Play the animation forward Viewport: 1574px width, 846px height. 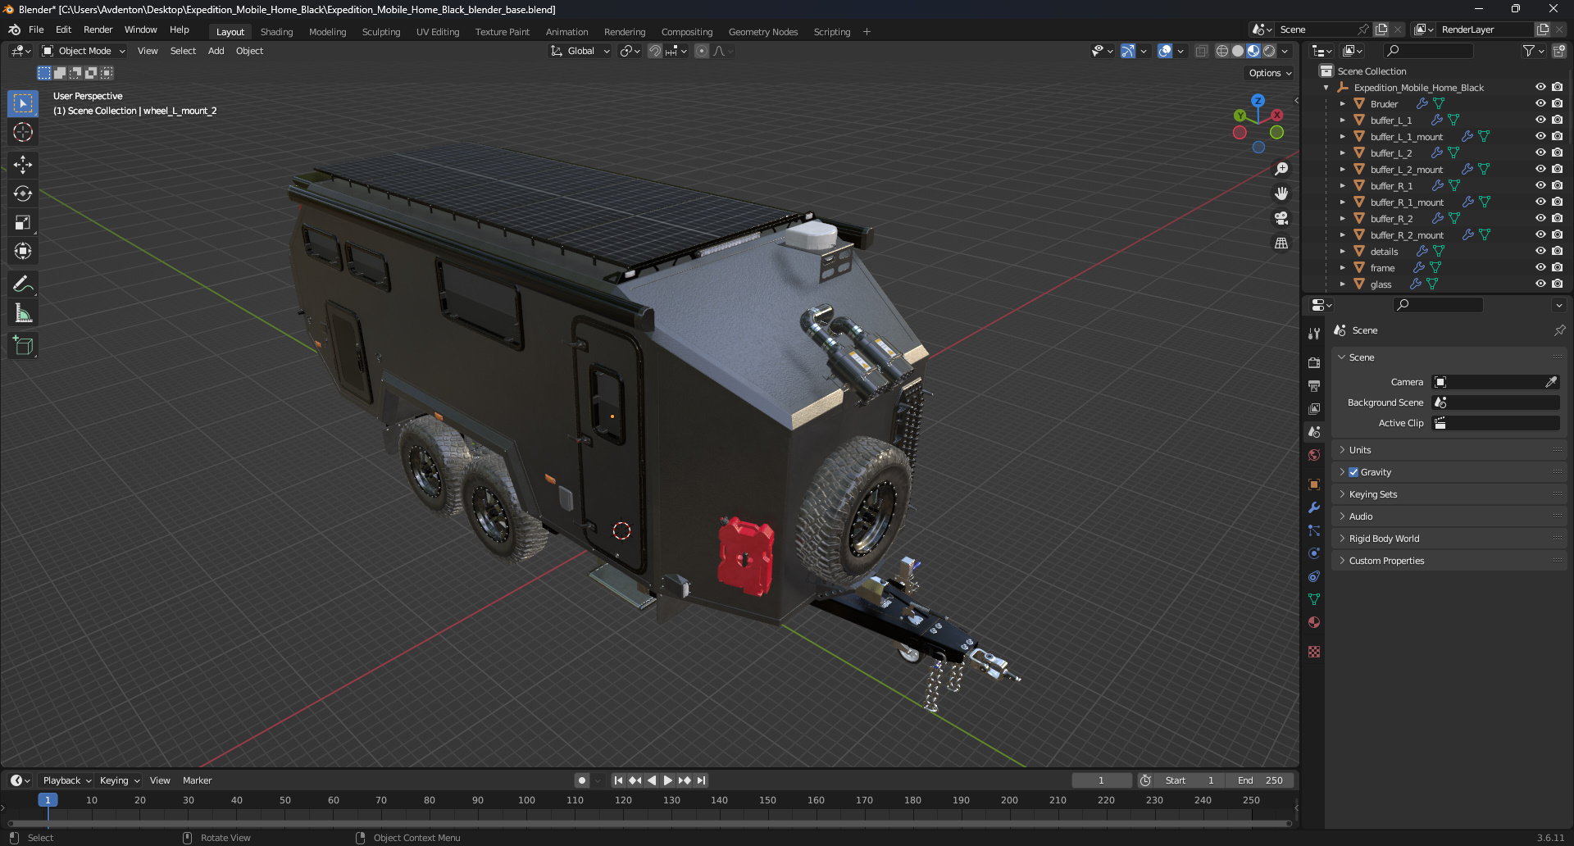[x=667, y=780]
